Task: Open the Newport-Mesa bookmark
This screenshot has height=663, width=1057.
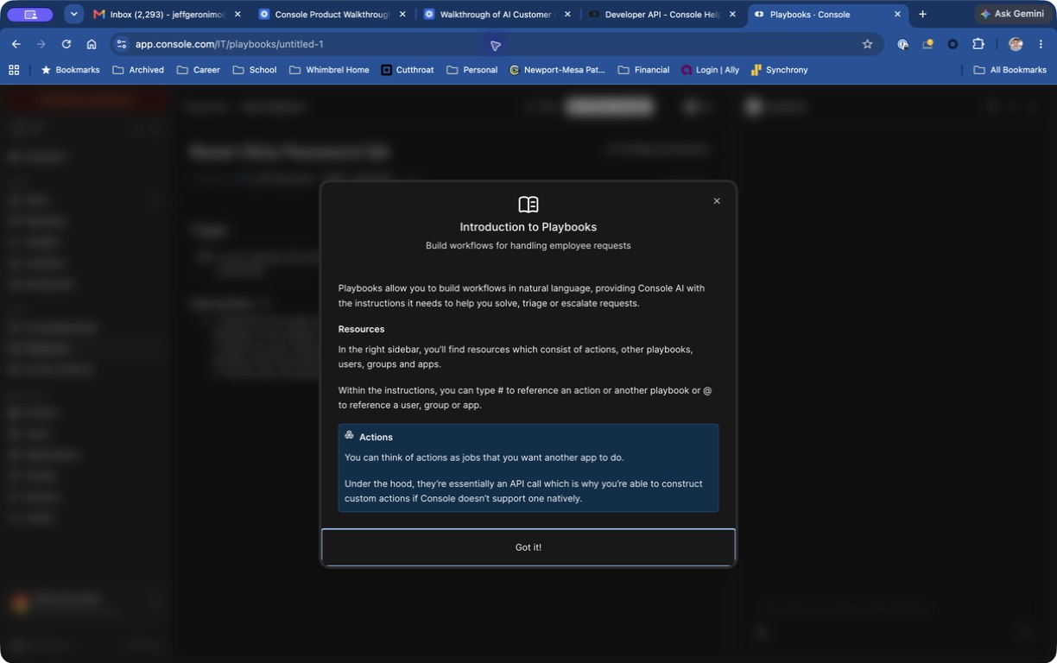Action: click(x=557, y=70)
